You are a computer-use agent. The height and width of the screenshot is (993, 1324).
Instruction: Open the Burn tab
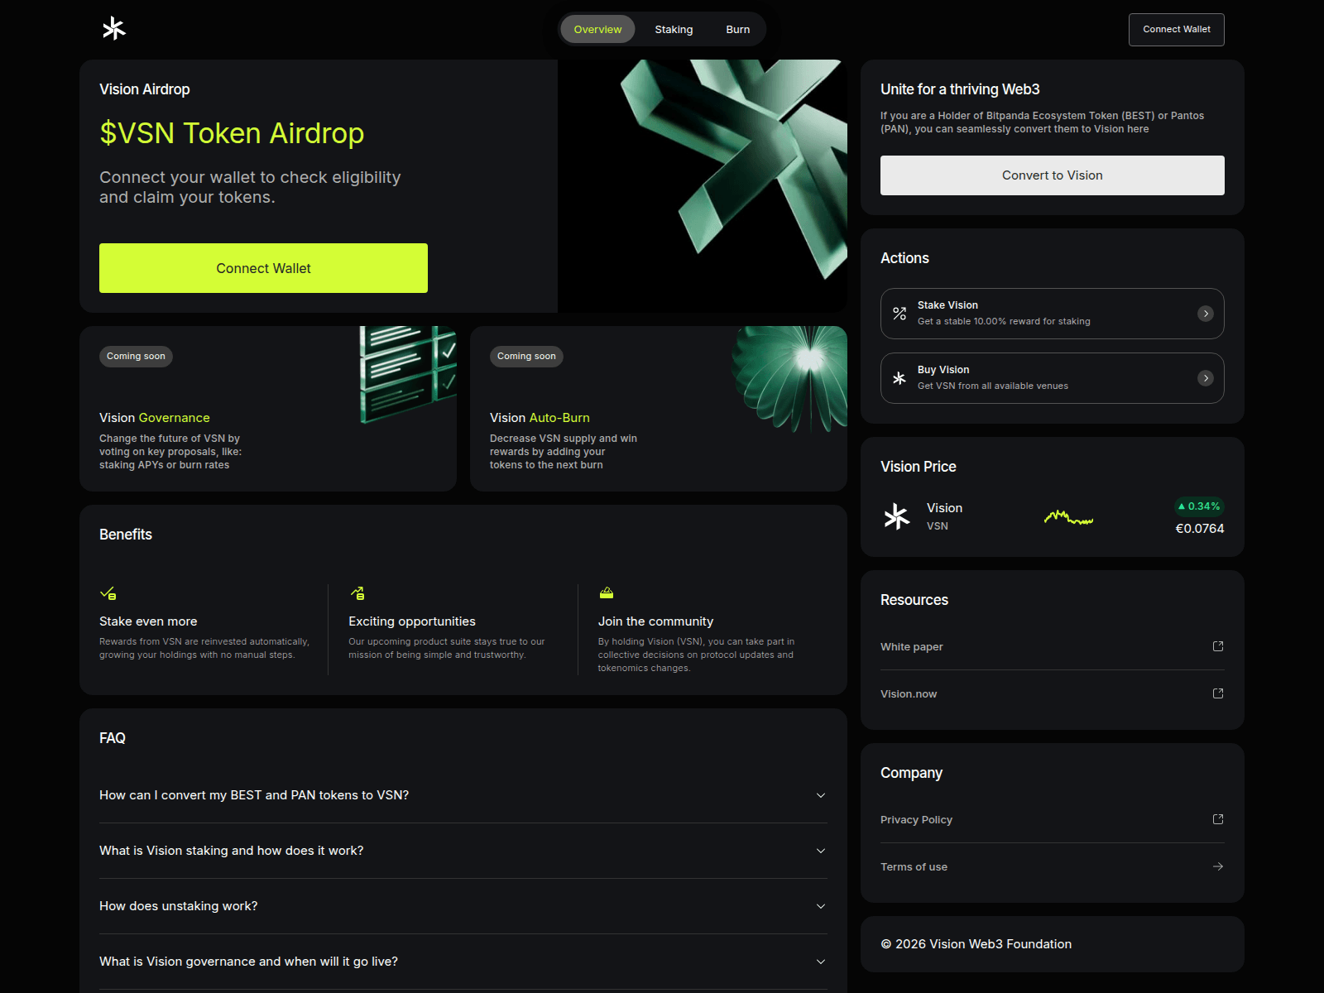(737, 29)
